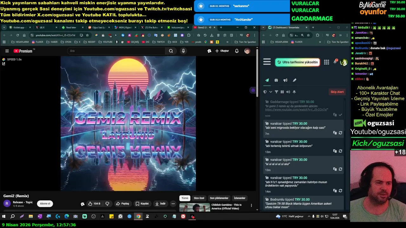Click Chrome icon in taskbar
406x228 pixels.
[x=138, y=217]
